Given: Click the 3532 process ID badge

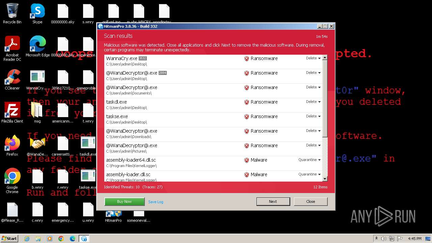Looking at the screenshot, I should pos(142,58).
